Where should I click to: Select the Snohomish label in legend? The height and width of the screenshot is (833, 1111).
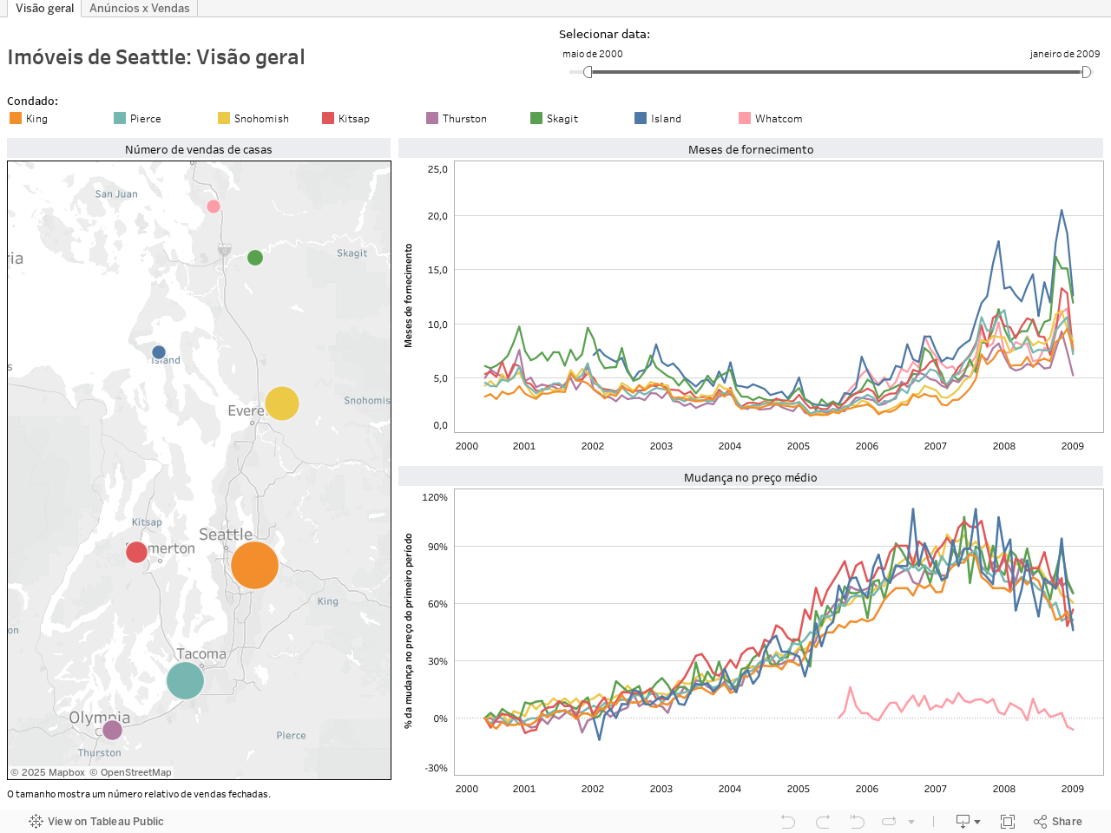point(261,119)
